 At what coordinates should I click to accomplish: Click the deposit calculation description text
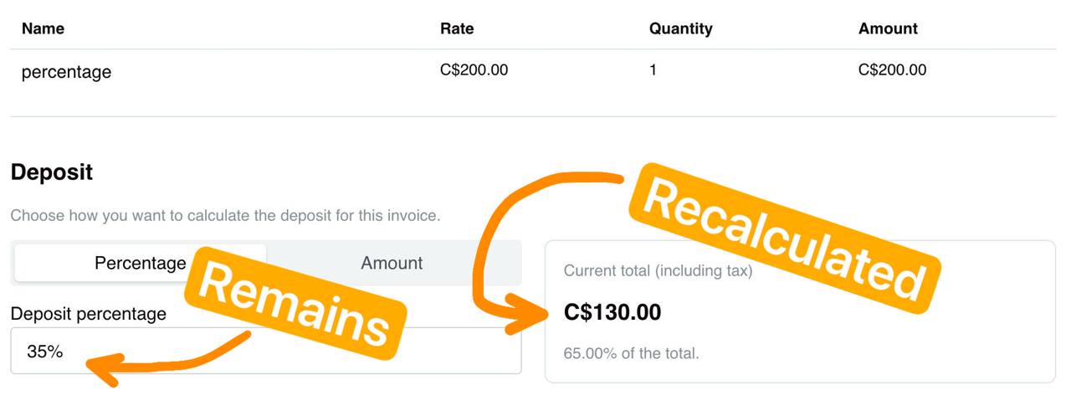(225, 216)
